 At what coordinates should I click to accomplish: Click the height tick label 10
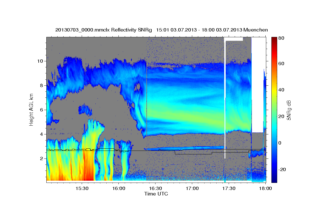pyautogui.click(x=40, y=61)
